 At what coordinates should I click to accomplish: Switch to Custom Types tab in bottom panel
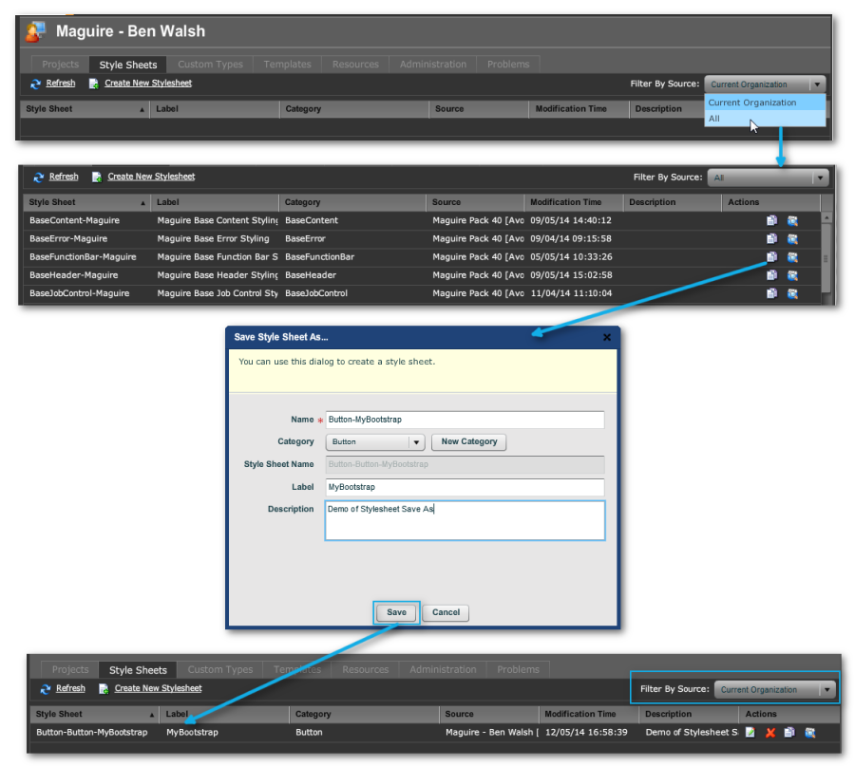coord(220,670)
